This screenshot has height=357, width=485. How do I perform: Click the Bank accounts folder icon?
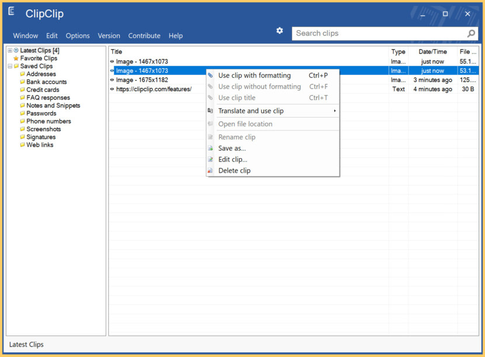click(22, 82)
